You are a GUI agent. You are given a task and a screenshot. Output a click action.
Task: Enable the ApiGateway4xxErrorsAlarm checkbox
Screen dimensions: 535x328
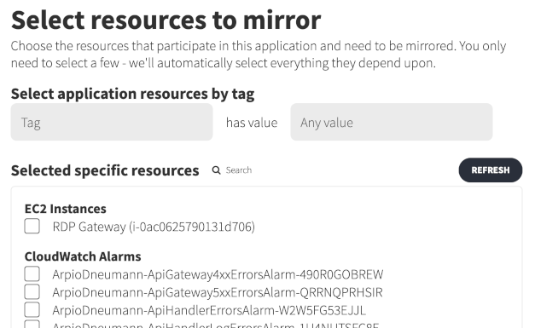tap(32, 273)
